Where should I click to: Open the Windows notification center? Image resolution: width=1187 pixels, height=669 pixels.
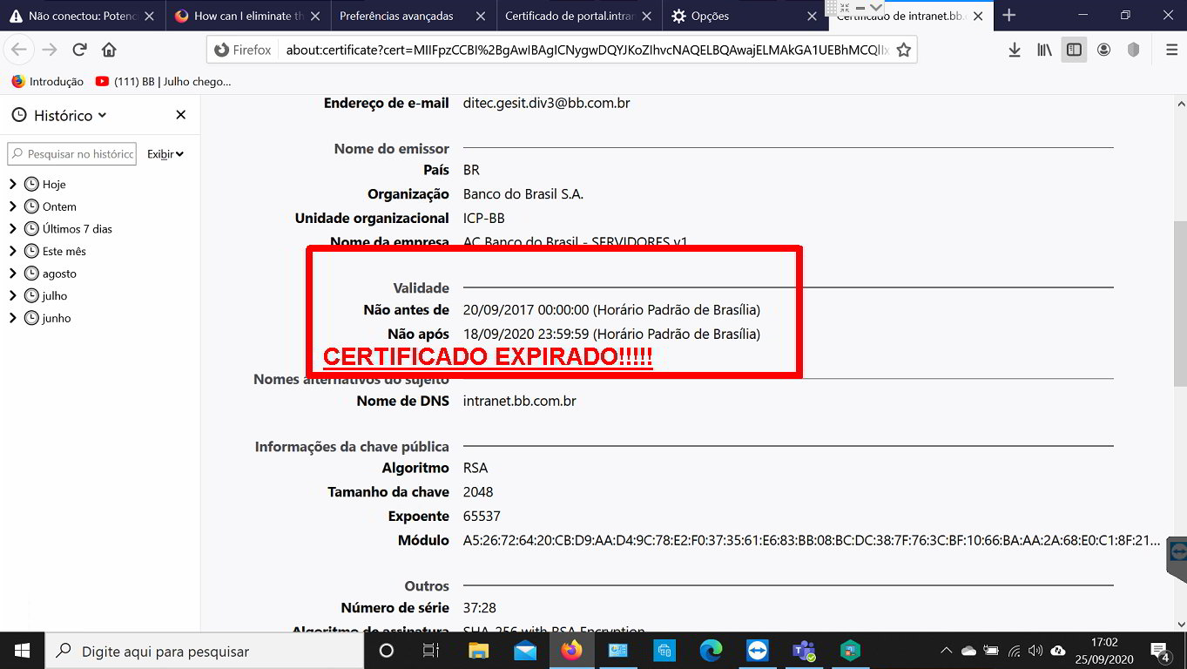1161,651
